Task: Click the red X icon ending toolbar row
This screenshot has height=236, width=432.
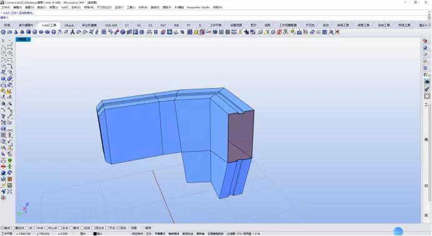Action: pos(337,32)
